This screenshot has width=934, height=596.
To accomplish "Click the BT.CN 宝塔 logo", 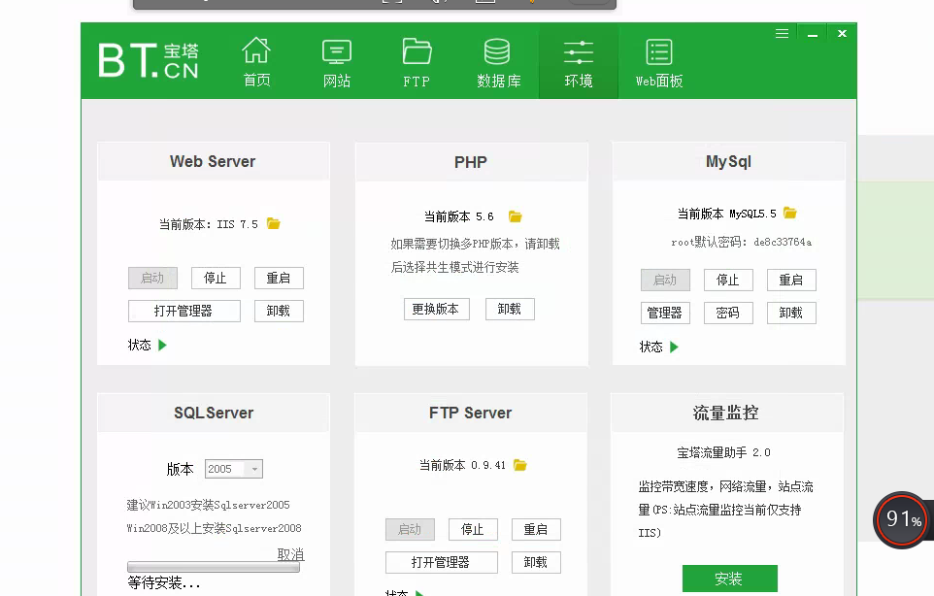I will (149, 60).
